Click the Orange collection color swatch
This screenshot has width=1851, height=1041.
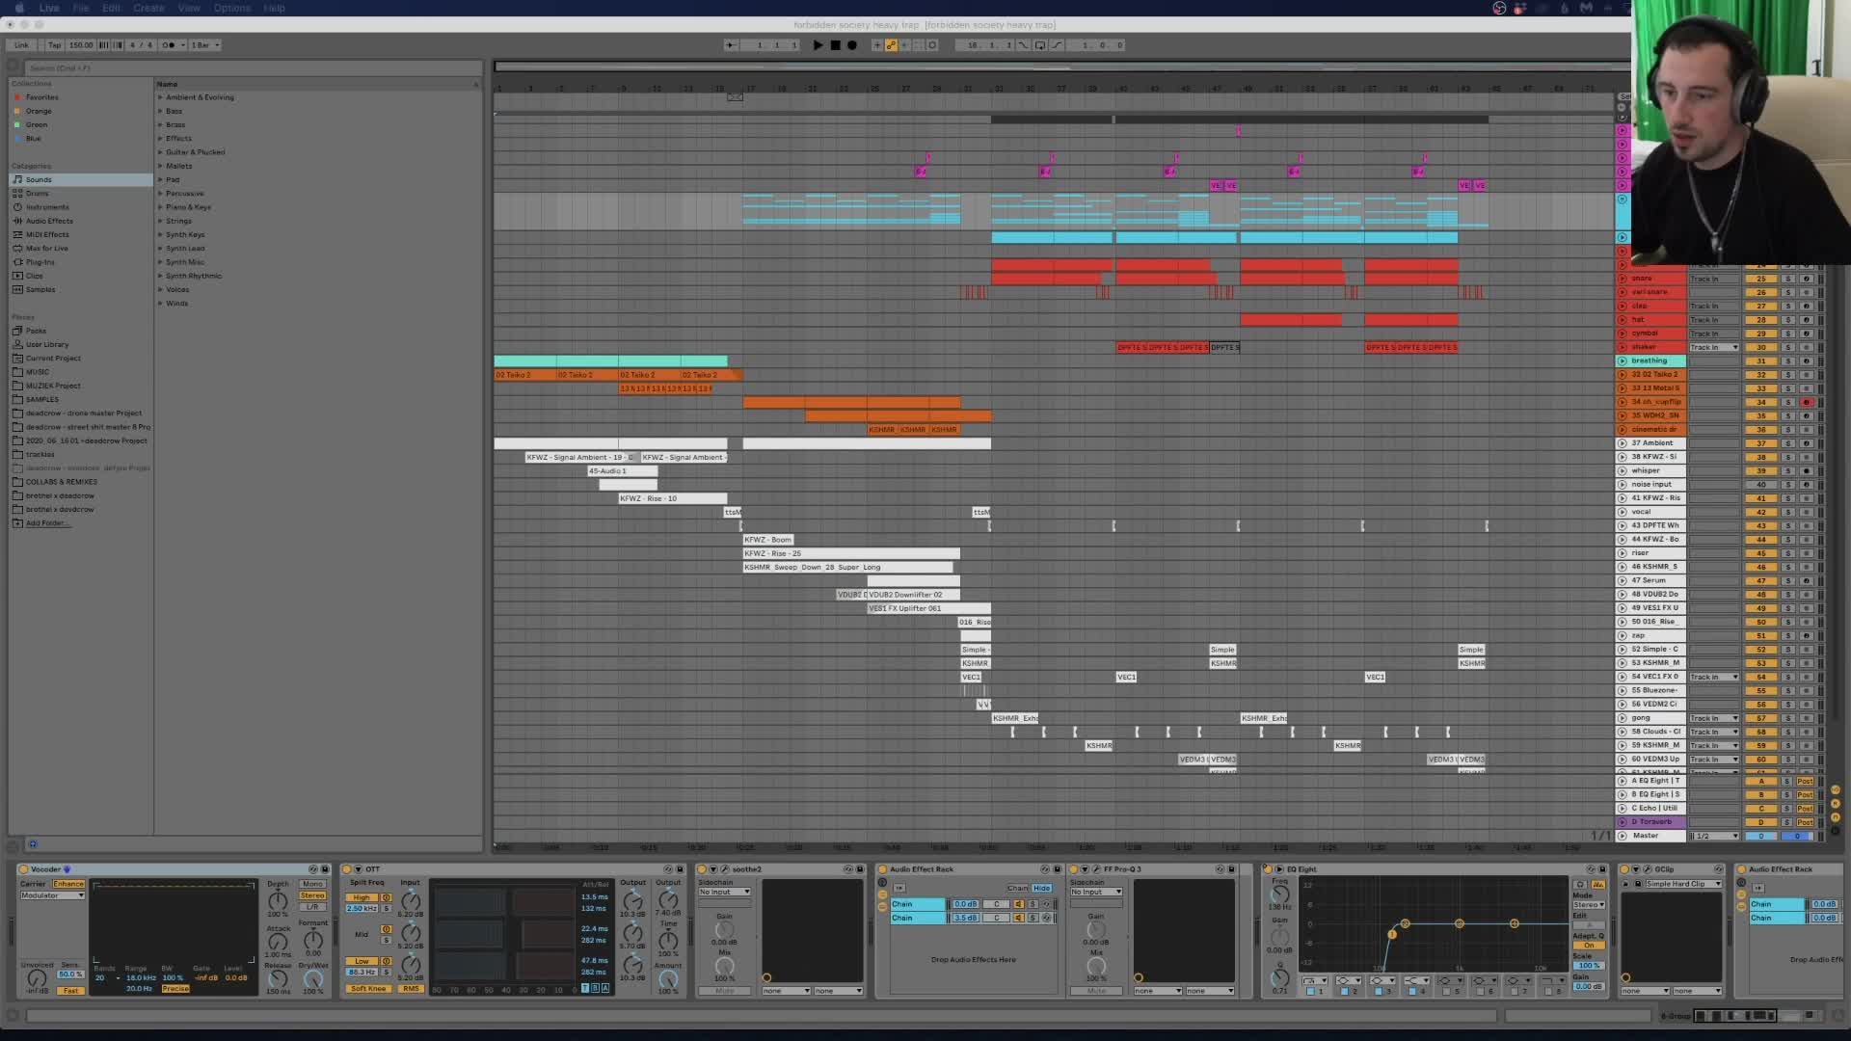(x=16, y=111)
